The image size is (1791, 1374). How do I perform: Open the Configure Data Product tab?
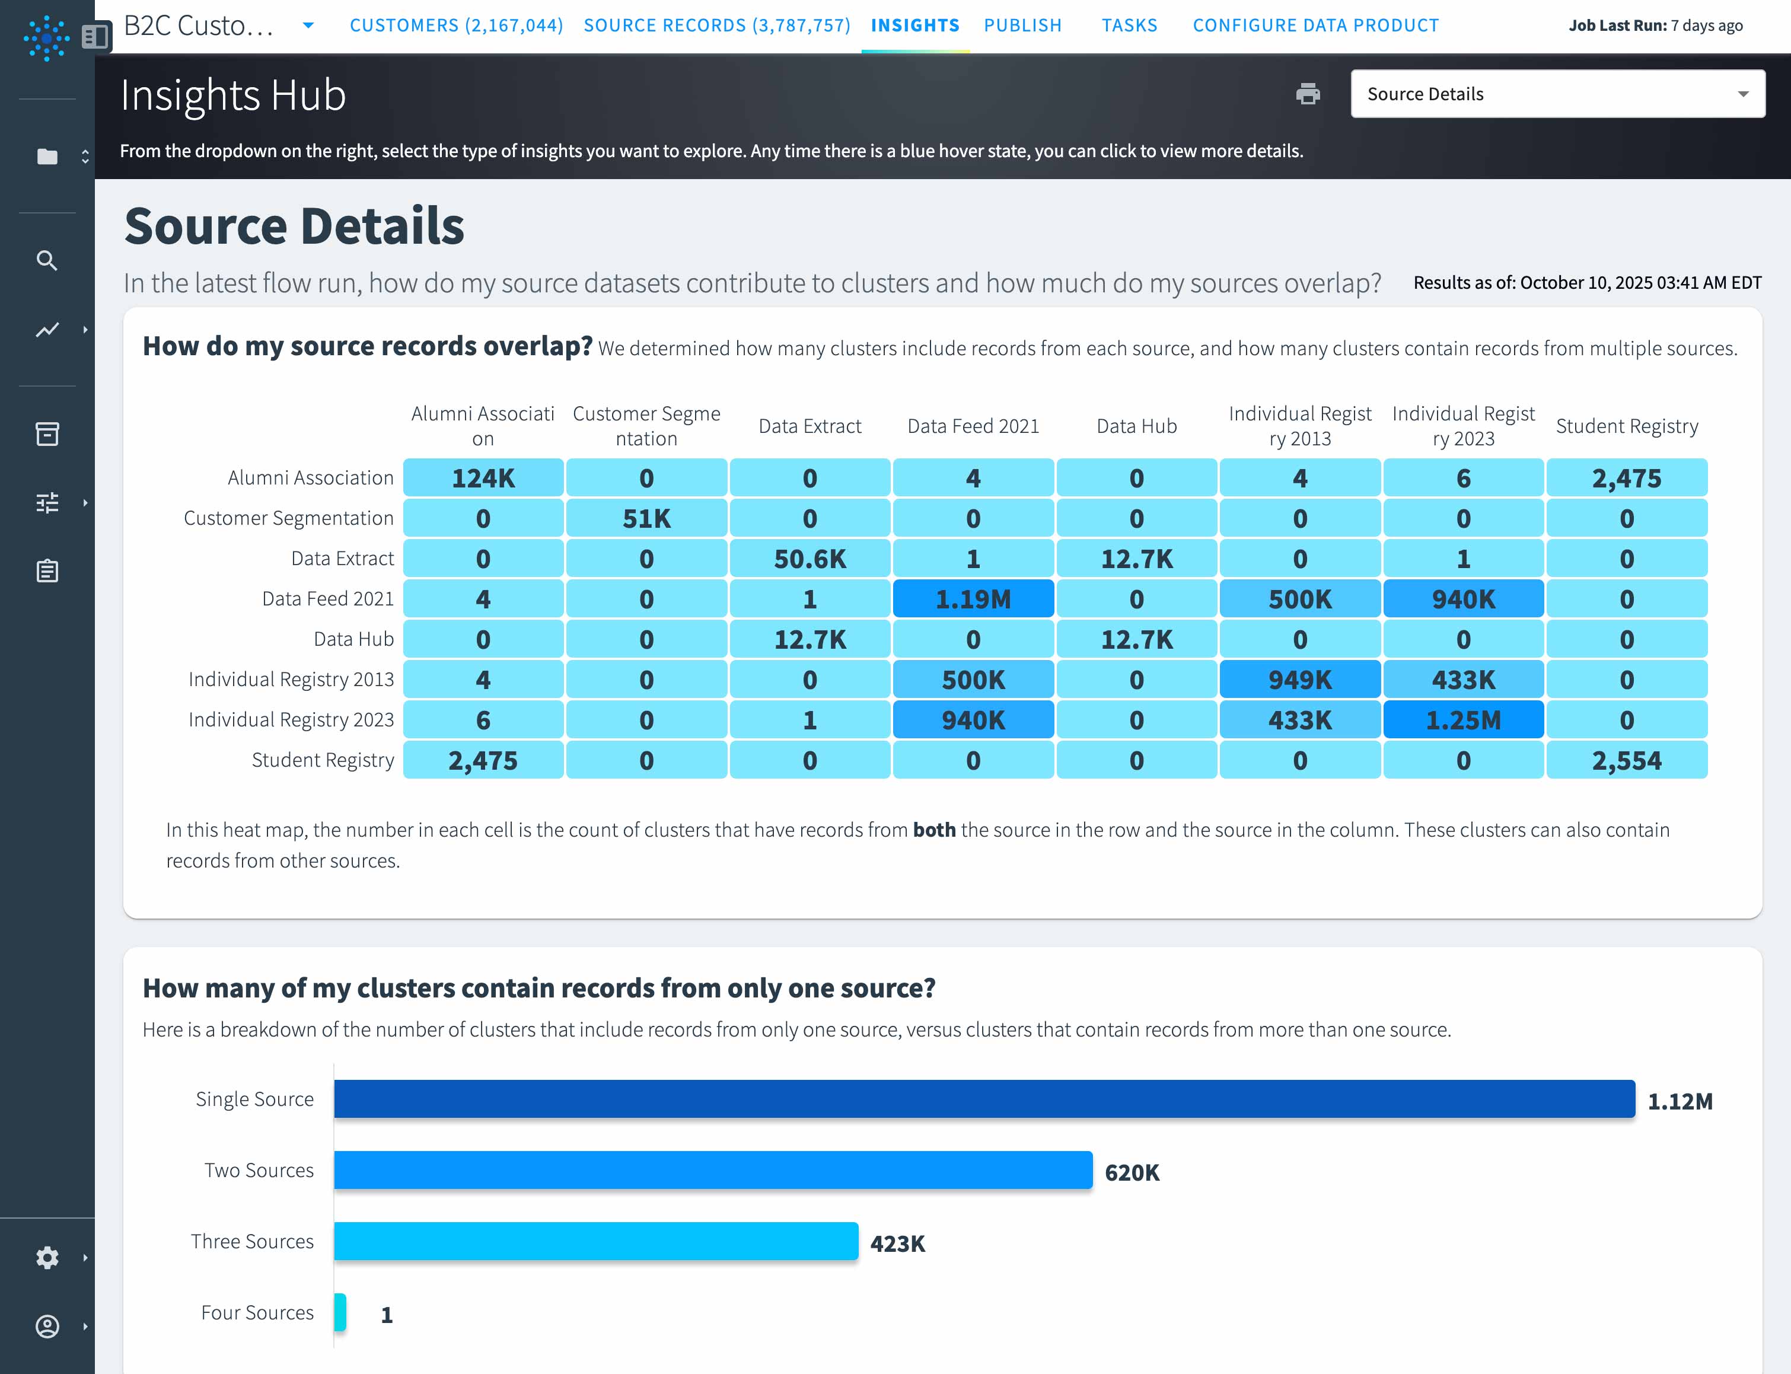click(1315, 25)
